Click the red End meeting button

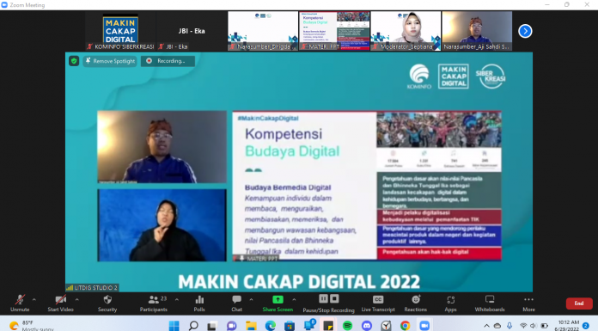coord(579,303)
